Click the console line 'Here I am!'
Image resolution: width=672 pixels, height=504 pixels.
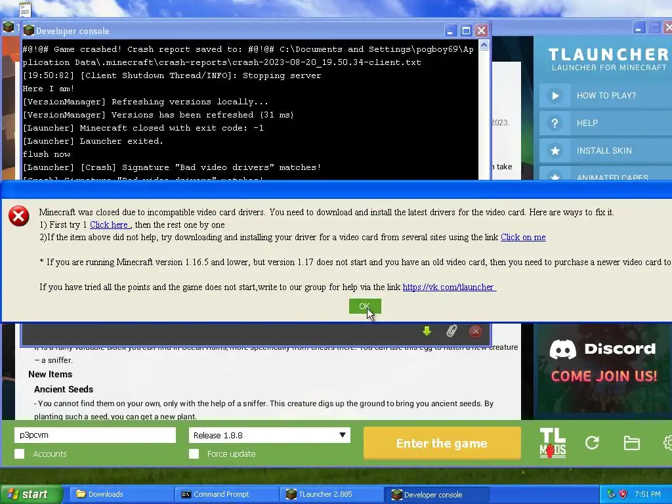point(49,89)
